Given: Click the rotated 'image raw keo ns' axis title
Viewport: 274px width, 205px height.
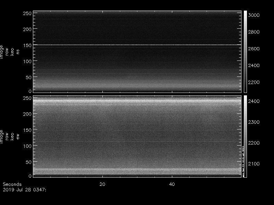Looking at the screenshot, I should tap(10, 52).
